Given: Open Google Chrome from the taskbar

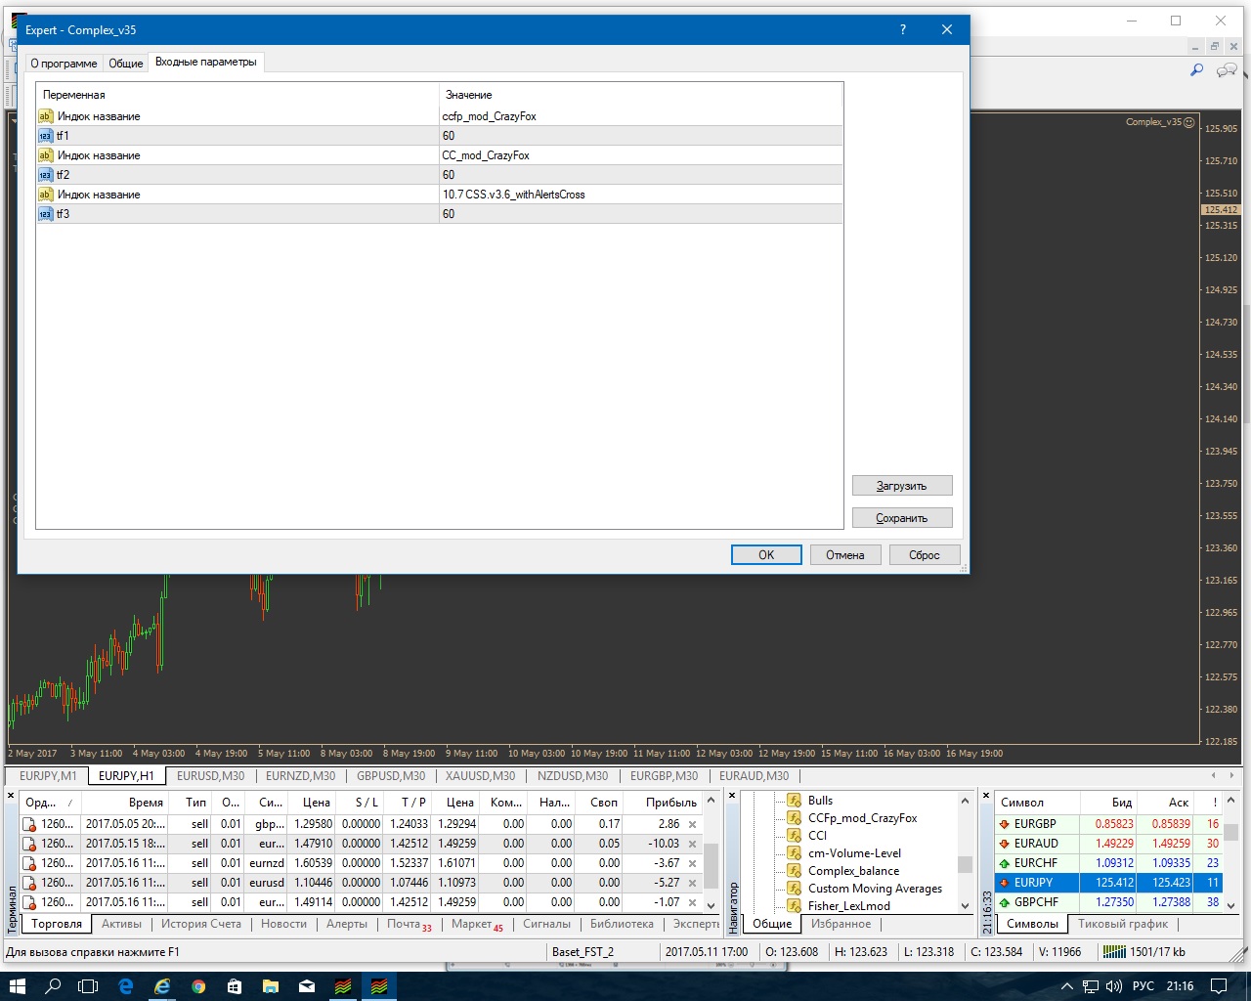Looking at the screenshot, I should 198,986.
